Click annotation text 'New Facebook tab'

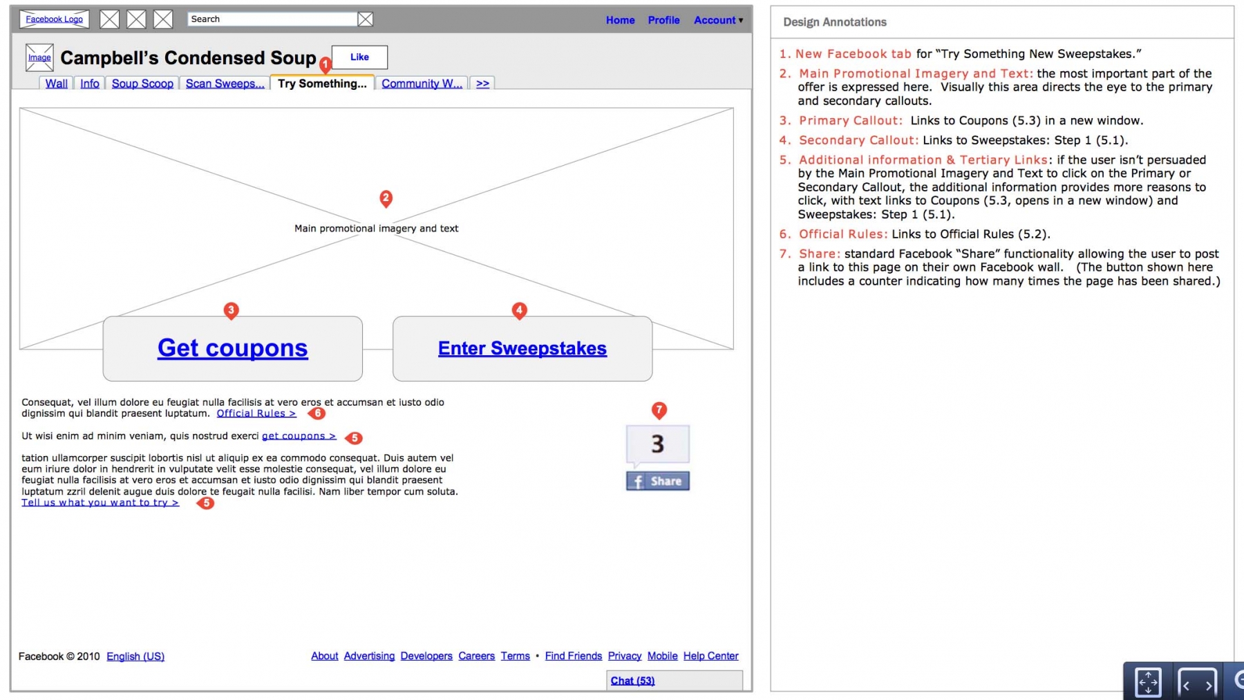click(854, 54)
